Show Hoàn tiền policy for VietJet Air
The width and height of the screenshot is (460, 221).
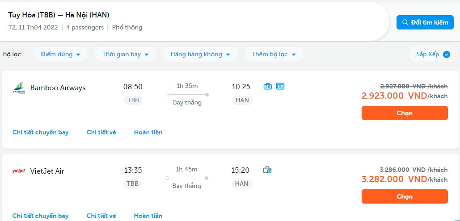point(148,216)
